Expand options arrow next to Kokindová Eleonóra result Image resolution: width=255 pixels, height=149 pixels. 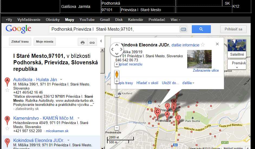(68, 140)
